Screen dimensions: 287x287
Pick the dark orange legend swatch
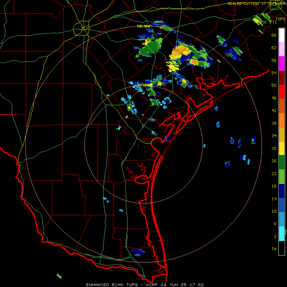tap(282, 106)
